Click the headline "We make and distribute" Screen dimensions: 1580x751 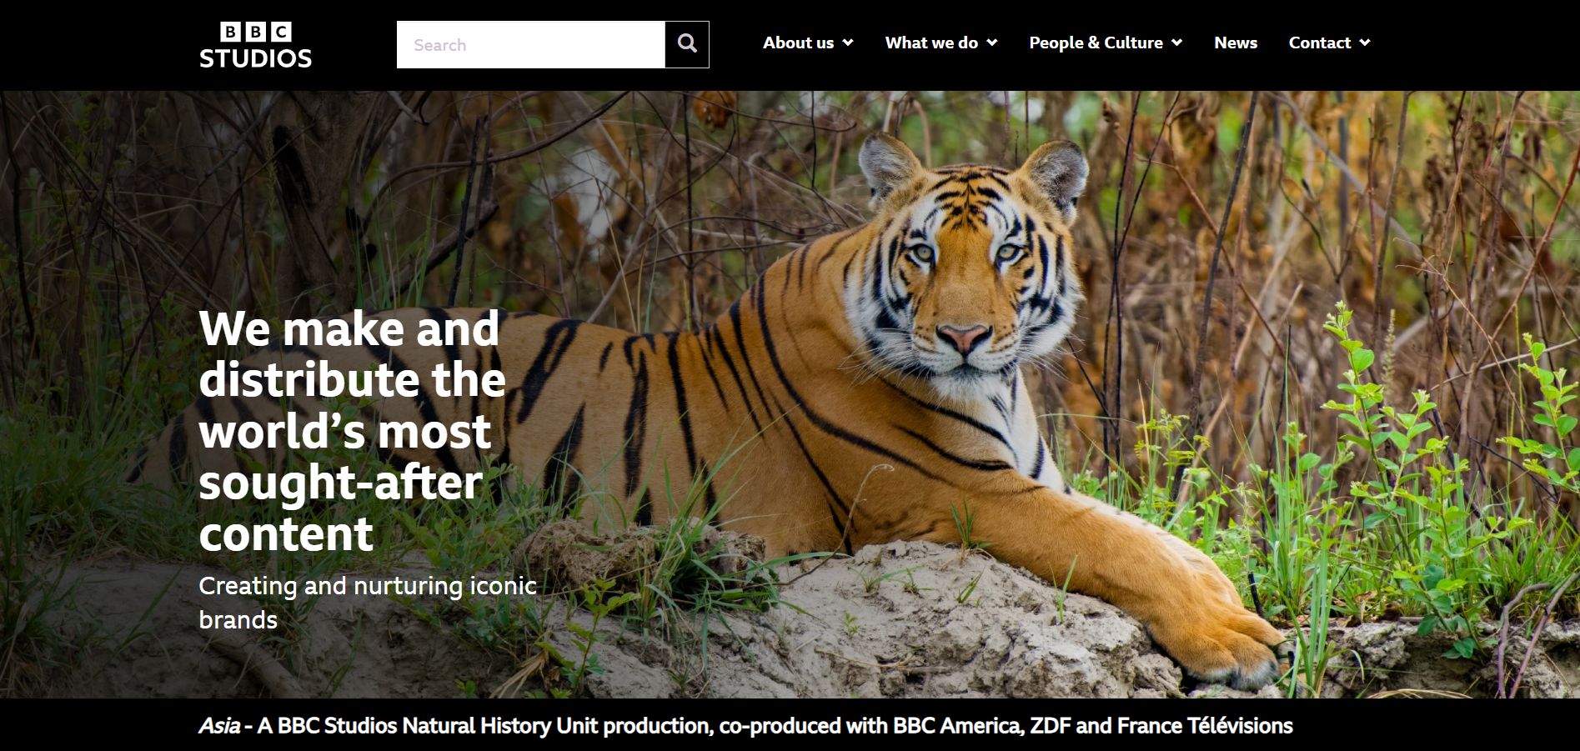click(352, 354)
